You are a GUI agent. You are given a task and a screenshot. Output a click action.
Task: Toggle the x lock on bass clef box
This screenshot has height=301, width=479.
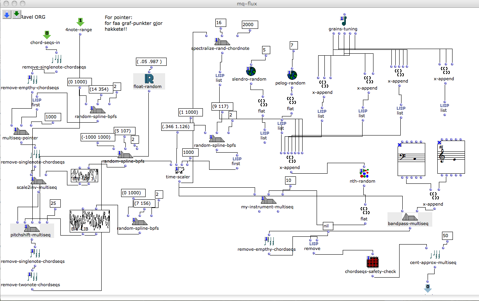coord(399,145)
